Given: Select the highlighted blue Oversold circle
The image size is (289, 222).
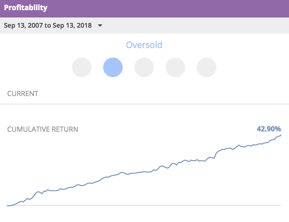Looking at the screenshot, I should 113,67.
